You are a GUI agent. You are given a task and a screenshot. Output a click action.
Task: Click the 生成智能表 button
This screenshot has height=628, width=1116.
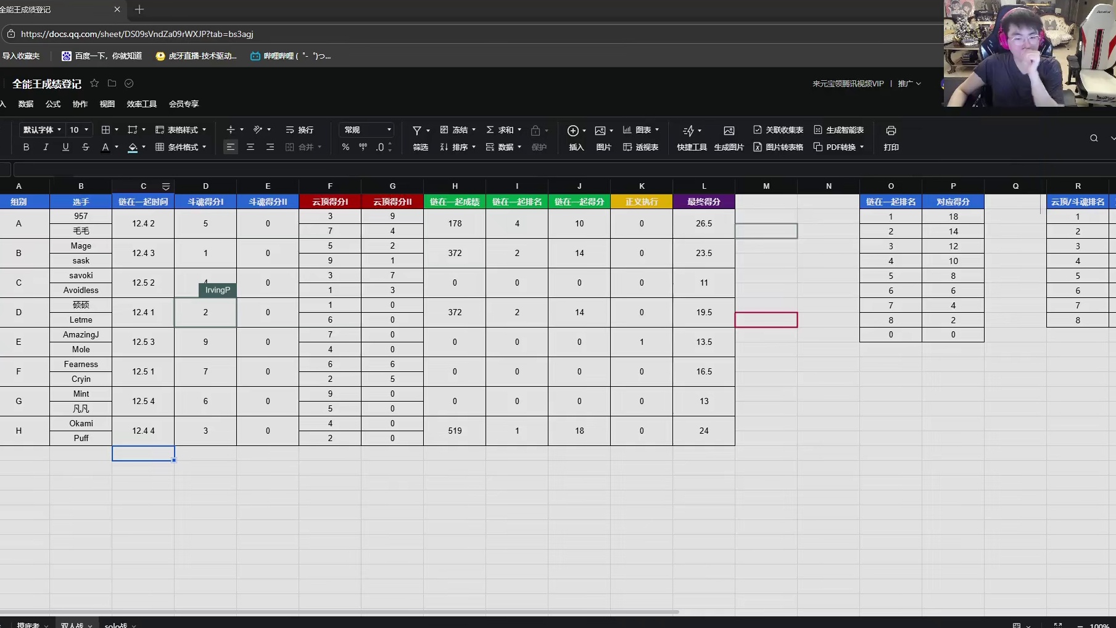point(838,130)
